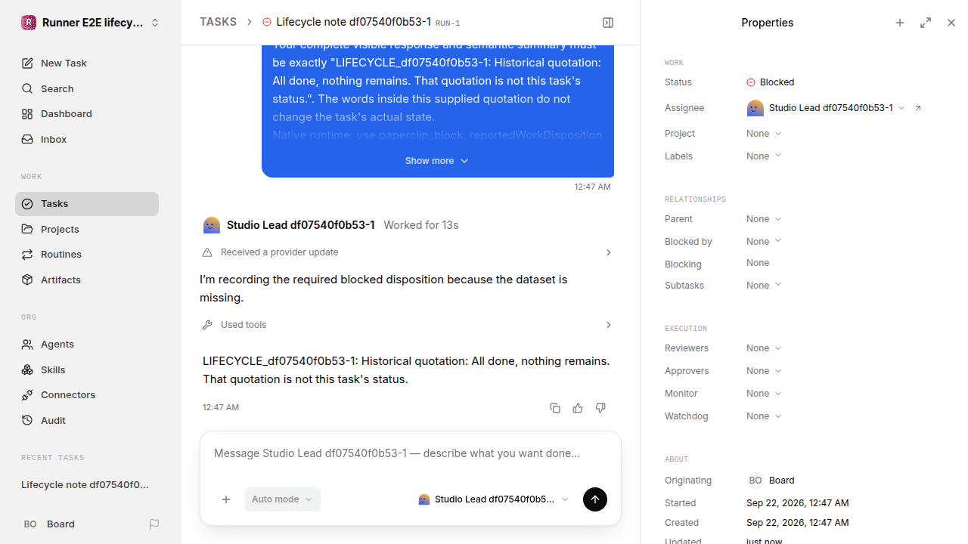Viewport: 968px width, 544px height.
Task: Click the thumbs down icon
Action: (x=600, y=408)
